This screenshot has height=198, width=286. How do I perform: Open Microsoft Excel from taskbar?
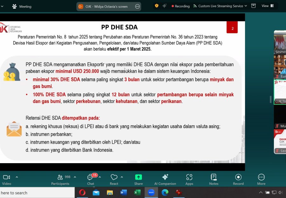click(137, 192)
